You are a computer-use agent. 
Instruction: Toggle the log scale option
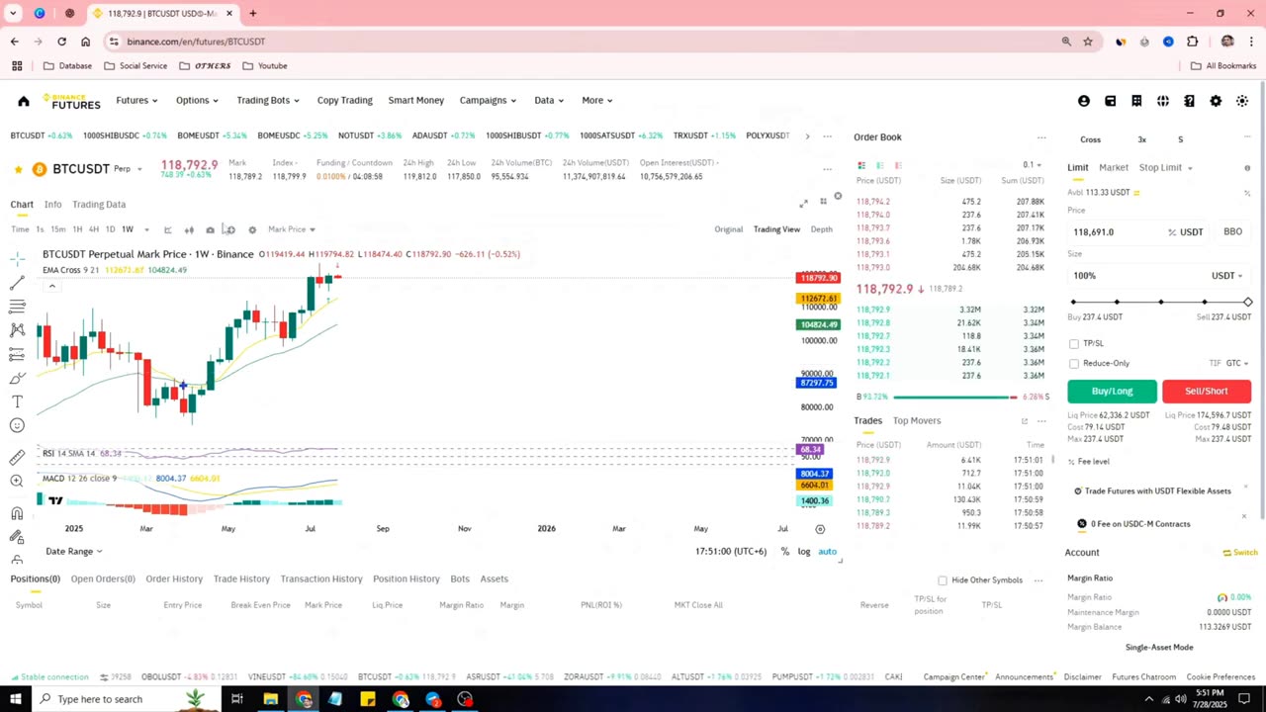coord(804,552)
